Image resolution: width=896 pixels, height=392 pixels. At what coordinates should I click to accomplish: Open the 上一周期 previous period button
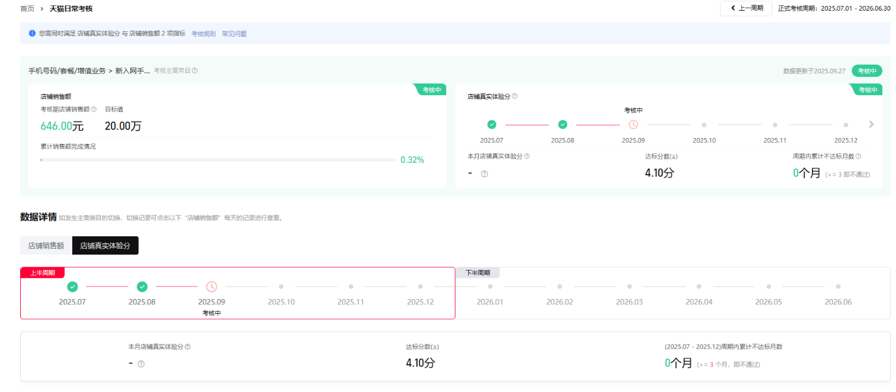pos(745,8)
